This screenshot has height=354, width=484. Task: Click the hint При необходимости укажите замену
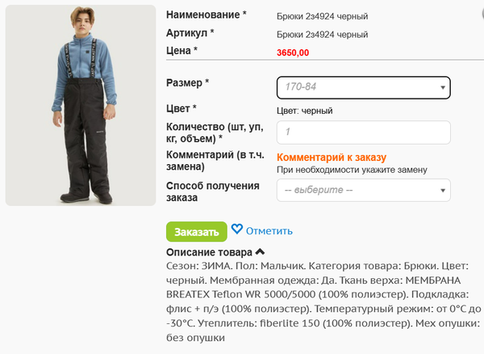pyautogui.click(x=352, y=170)
